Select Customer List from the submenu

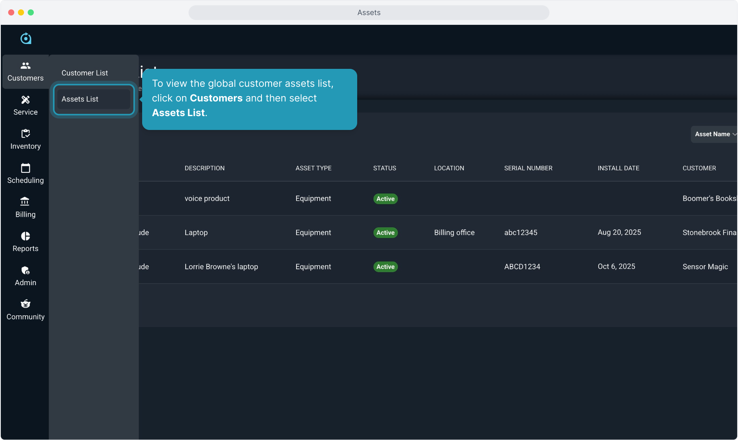(85, 73)
